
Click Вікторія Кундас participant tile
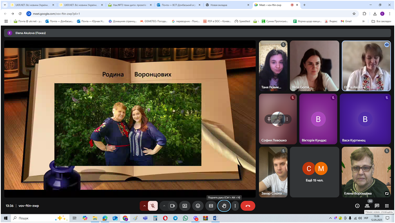[x=318, y=119]
